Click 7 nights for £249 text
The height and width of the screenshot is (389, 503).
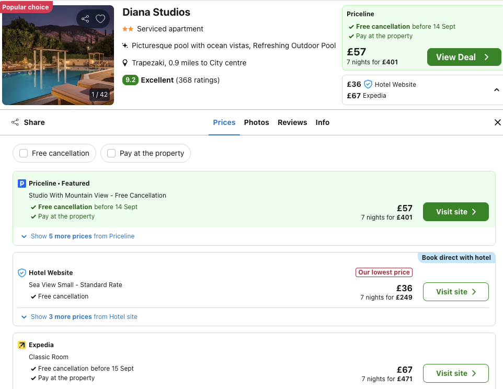(386, 298)
